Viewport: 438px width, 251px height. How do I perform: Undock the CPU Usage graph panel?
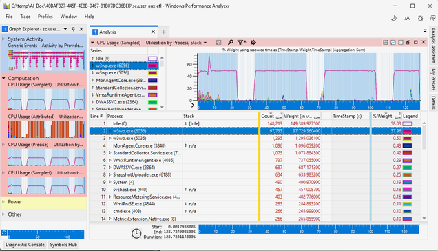(x=408, y=42)
